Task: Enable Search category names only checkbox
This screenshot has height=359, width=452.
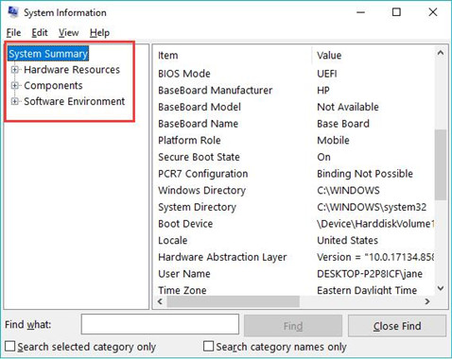Action: pos(208,346)
